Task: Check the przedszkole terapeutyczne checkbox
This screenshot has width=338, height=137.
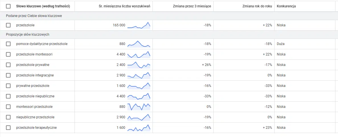Action: coord(8,128)
